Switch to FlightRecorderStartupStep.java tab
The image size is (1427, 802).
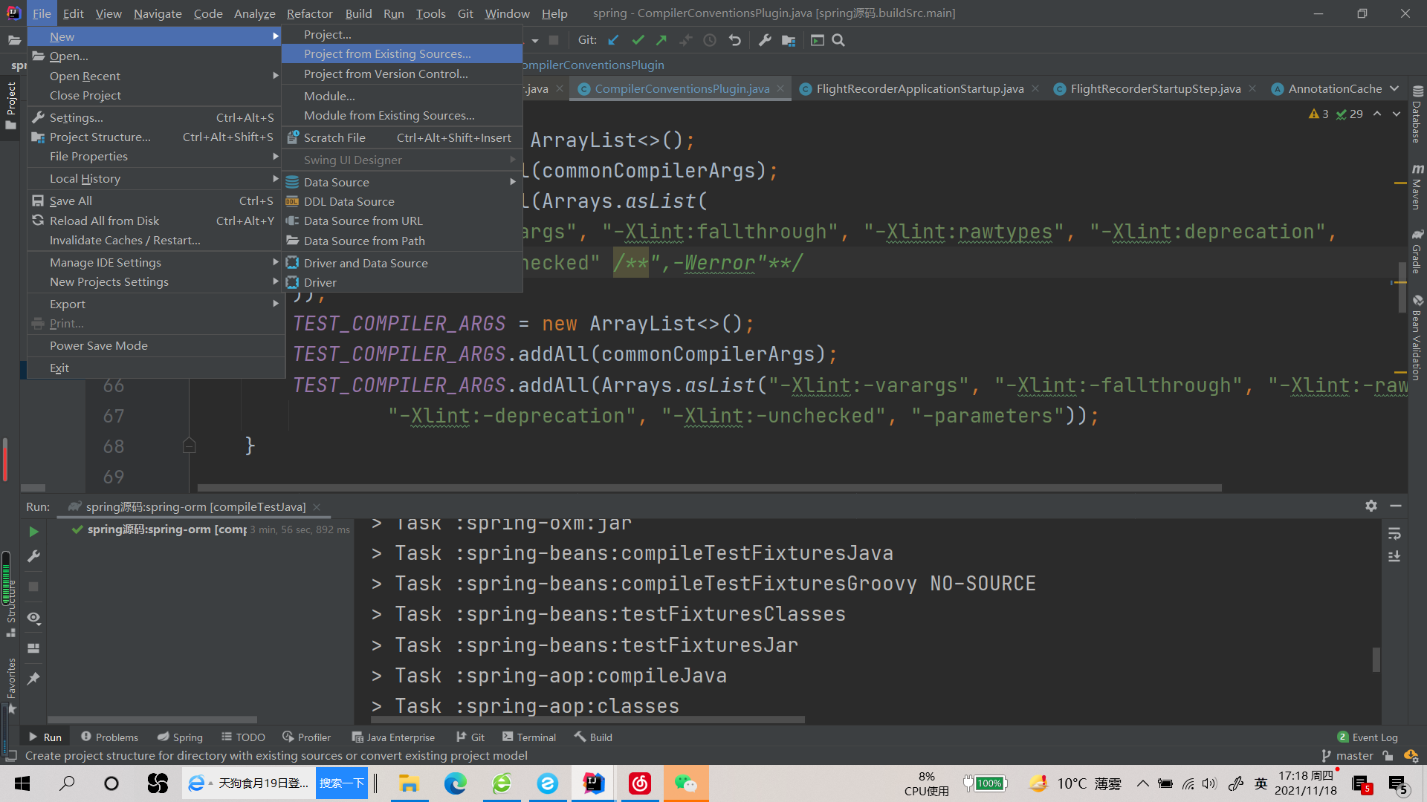(1155, 88)
